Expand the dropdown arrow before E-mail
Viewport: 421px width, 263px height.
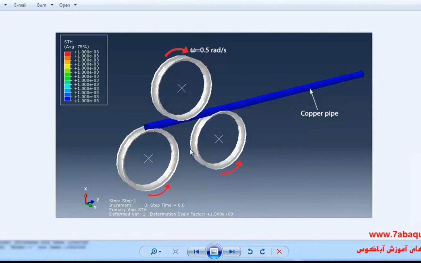coord(5,5)
